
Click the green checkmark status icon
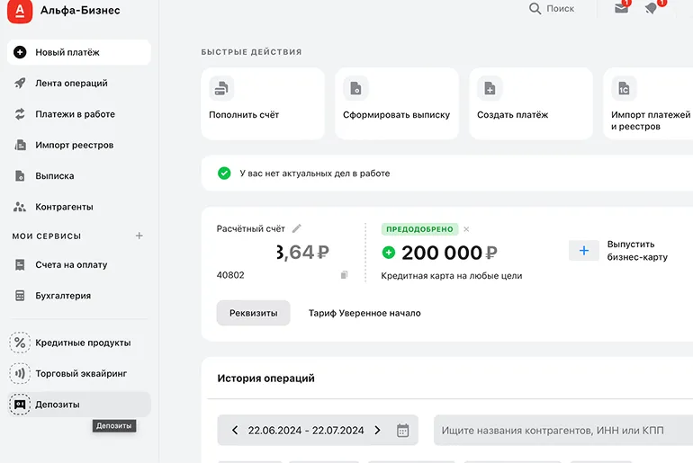[x=224, y=173]
